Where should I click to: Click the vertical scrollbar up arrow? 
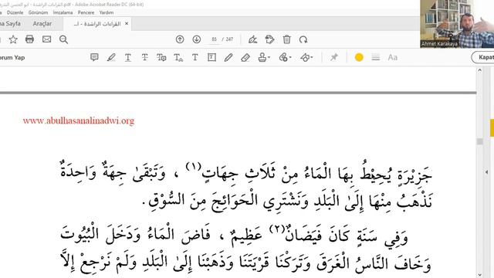point(480,70)
